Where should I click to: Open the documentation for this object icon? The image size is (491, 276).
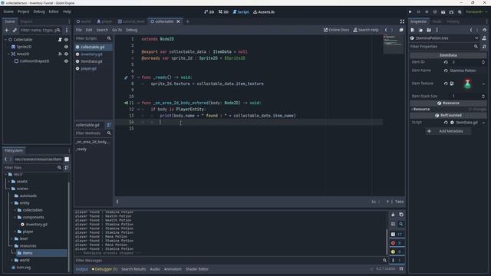[484, 38]
